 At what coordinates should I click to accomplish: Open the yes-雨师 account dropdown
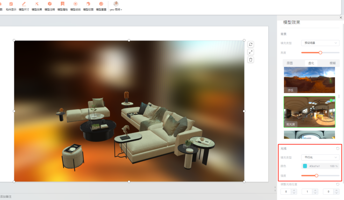point(115,7)
